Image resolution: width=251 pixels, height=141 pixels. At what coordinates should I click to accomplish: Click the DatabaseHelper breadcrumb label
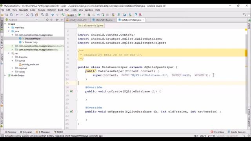tap(91, 25)
